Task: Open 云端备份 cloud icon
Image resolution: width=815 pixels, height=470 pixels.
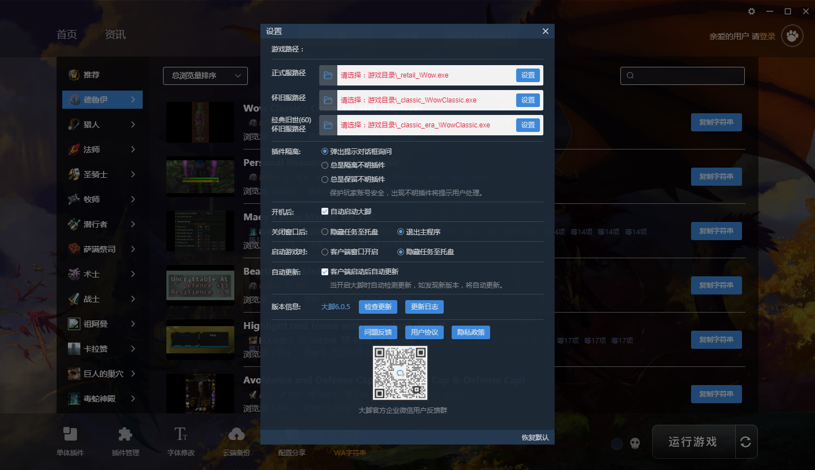Action: pyautogui.click(x=237, y=434)
